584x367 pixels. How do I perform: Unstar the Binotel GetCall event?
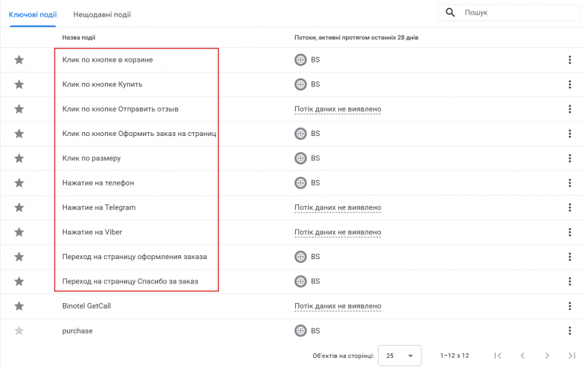pyautogui.click(x=19, y=306)
